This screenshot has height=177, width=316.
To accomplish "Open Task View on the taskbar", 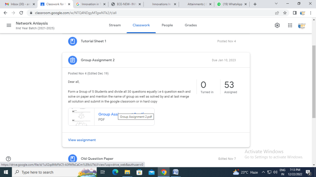I will point(102,172).
